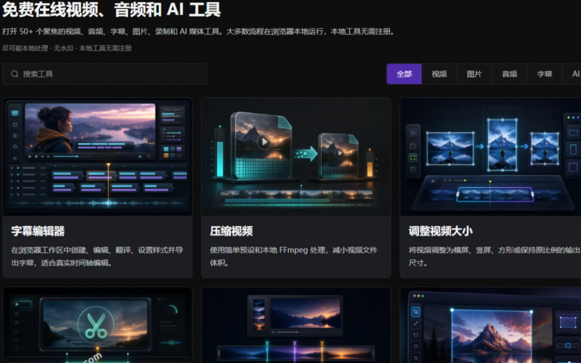The image size is (581, 363).
Task: Click 字幕编辑器 description starting 在浏览器工作区中创建
Action: (97, 257)
